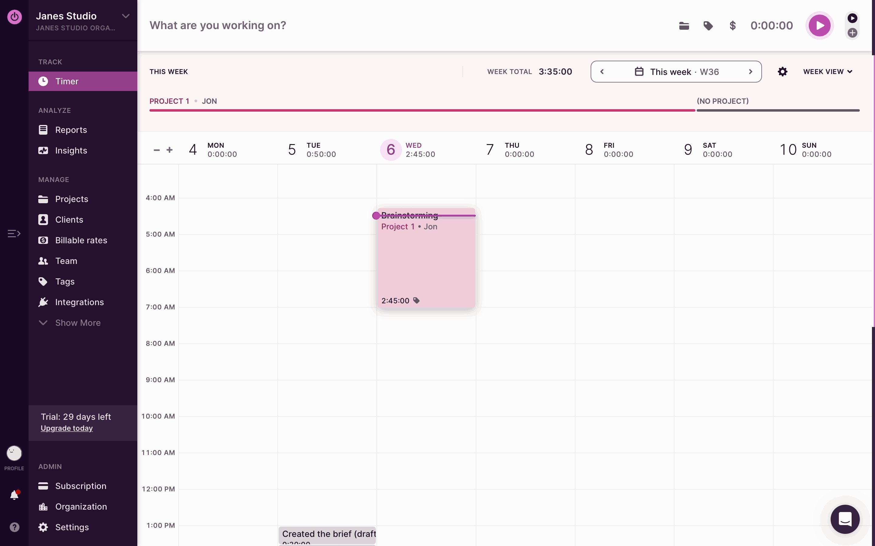Expand Janes Studio workspace dropdown
875x546 pixels.
(x=125, y=16)
